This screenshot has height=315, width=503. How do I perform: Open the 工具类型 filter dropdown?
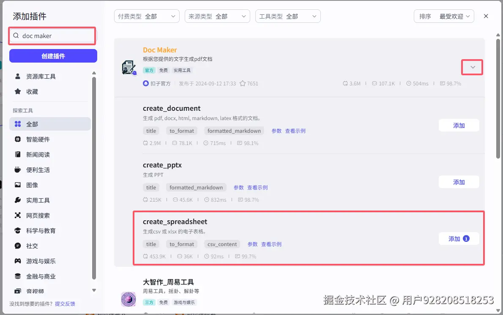tap(288, 16)
